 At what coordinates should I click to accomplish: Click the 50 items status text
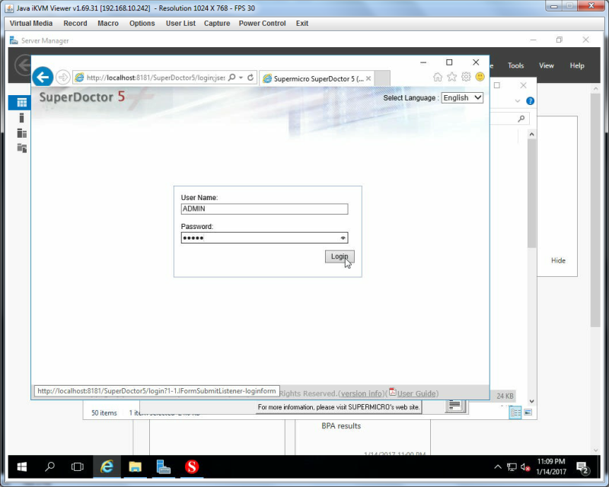(x=104, y=413)
